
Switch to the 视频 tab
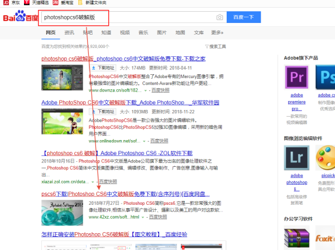click(125, 32)
